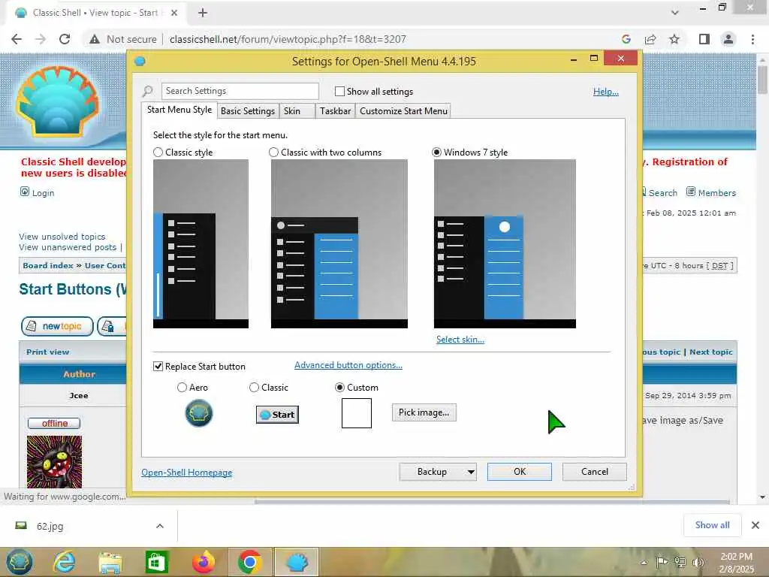Viewport: 769px width, 577px height.
Task: Click the Classic two columns preview image
Action: (x=339, y=244)
